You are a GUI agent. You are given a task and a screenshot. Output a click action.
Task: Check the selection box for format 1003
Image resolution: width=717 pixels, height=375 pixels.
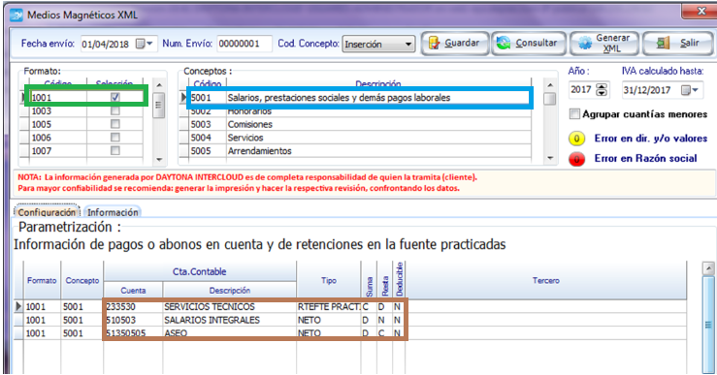point(115,111)
